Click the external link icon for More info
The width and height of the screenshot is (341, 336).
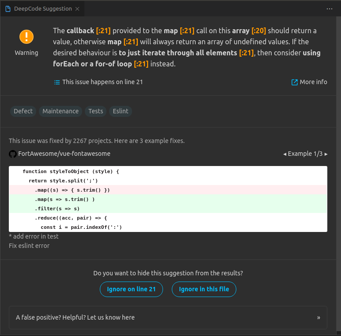point(294,82)
